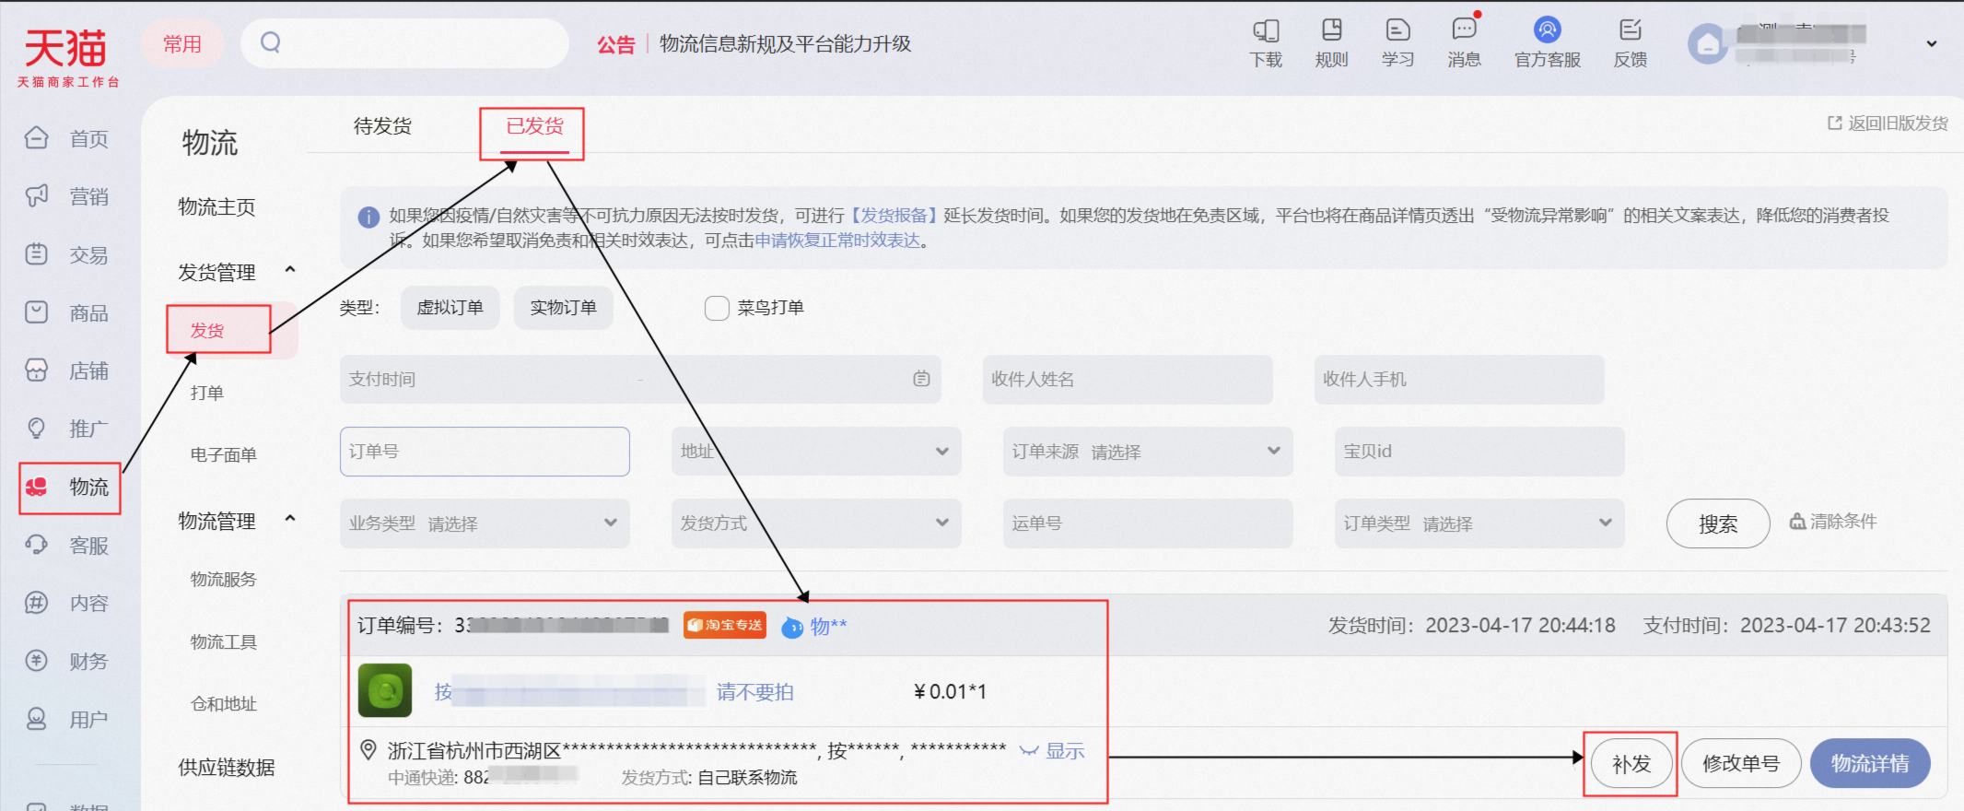Expand the account dropdown arrow
This screenshot has width=1964, height=811.
pos(1932,44)
